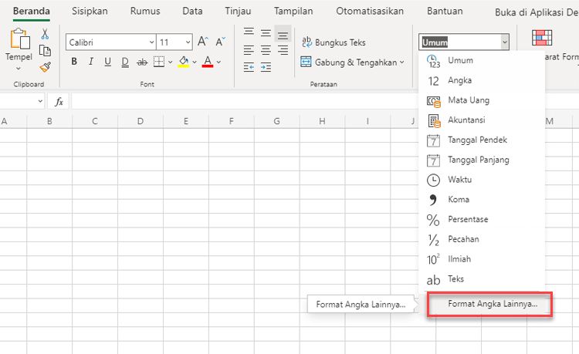
Task: Open the Beranda ribbon tab
Action: tap(32, 12)
